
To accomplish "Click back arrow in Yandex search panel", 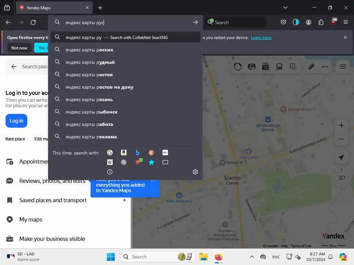I will [14, 67].
